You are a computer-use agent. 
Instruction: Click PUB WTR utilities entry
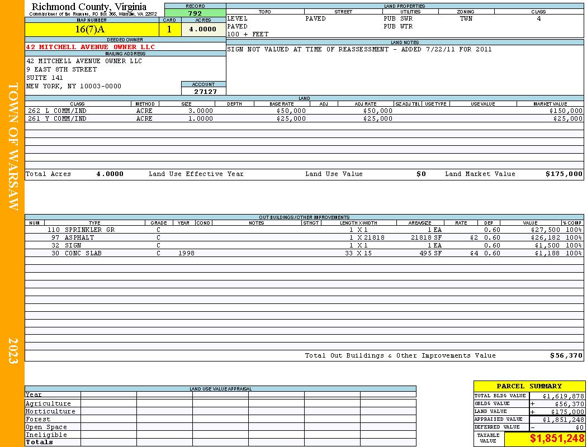click(398, 27)
